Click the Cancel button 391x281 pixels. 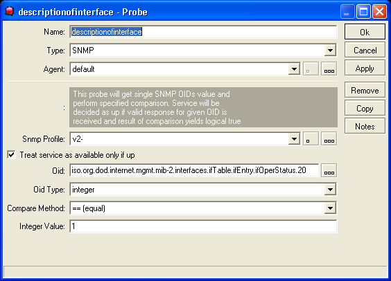(x=365, y=51)
